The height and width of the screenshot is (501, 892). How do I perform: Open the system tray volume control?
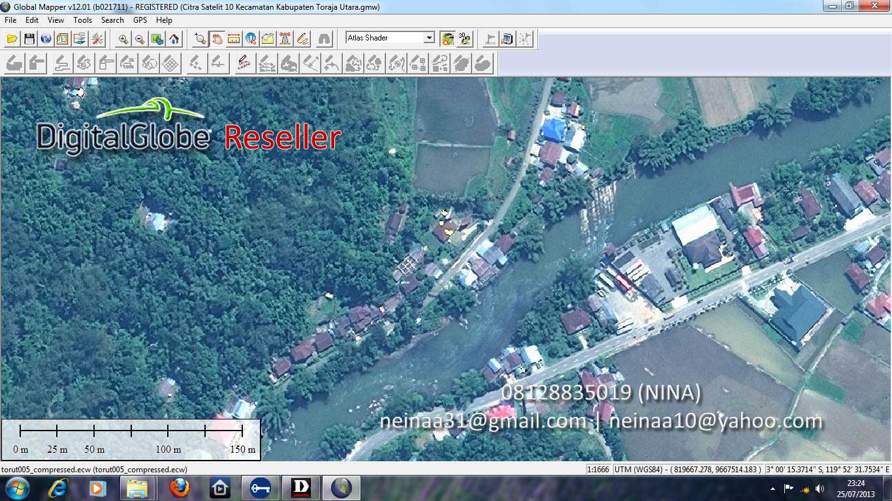click(820, 487)
